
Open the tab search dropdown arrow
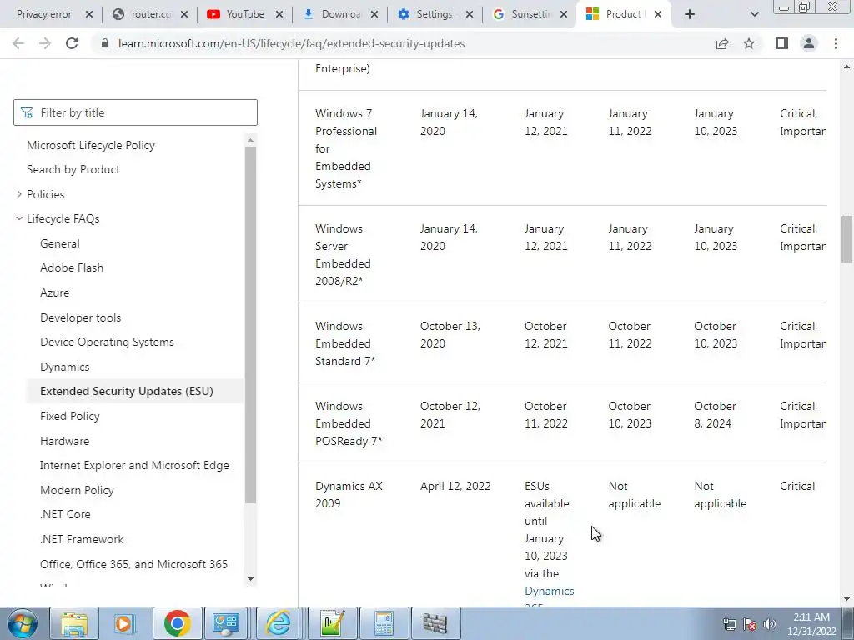point(754,14)
